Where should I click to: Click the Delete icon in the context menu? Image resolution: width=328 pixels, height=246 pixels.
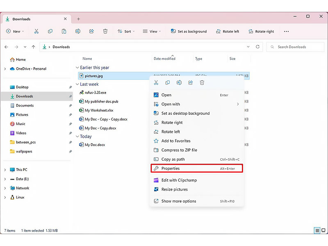click(x=202, y=83)
